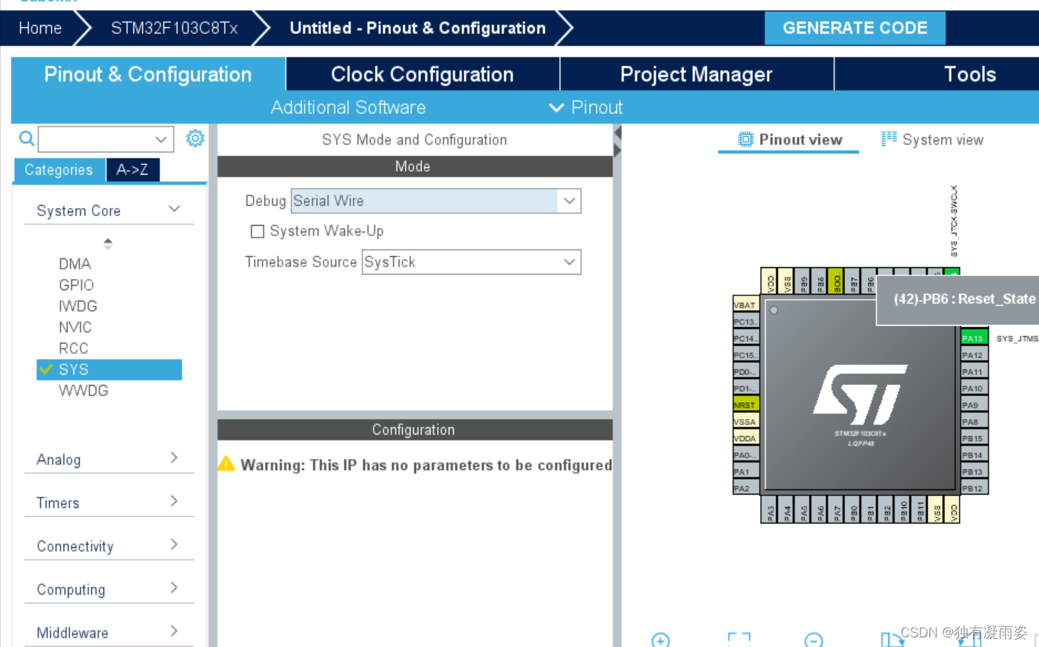The width and height of the screenshot is (1039, 647).
Task: Click pin PA9 on the chip
Action: tap(975, 405)
